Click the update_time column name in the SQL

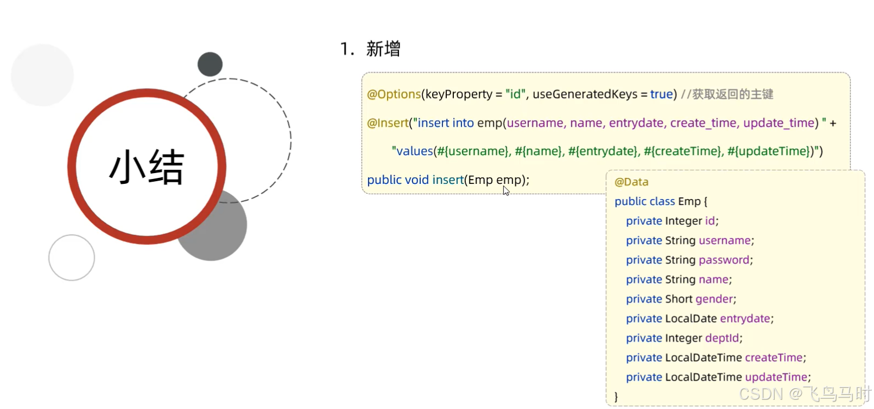[779, 123]
